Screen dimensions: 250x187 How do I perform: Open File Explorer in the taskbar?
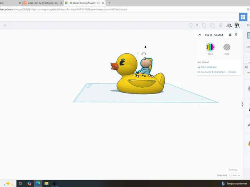[x=46, y=183]
